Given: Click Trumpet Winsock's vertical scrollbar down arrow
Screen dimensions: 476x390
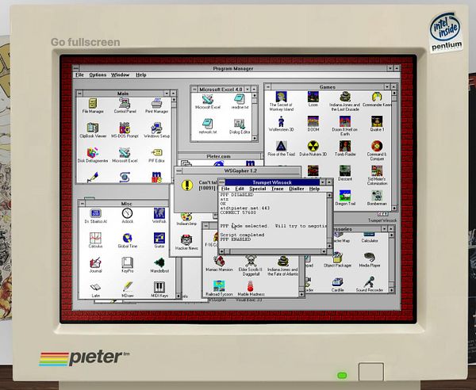Looking at the screenshot, I should coord(329,246).
